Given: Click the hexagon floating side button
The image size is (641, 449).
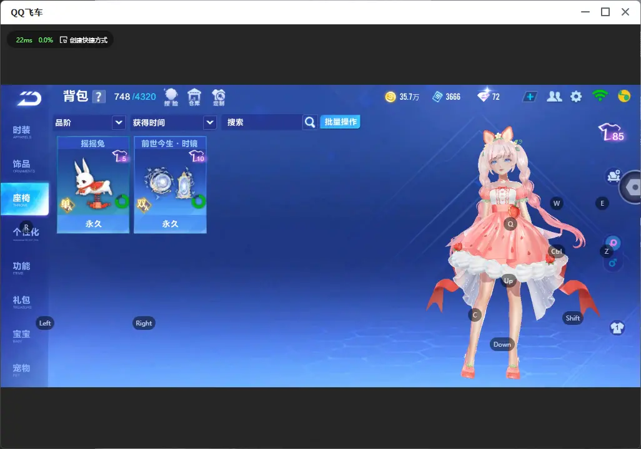Looking at the screenshot, I should pyautogui.click(x=632, y=187).
